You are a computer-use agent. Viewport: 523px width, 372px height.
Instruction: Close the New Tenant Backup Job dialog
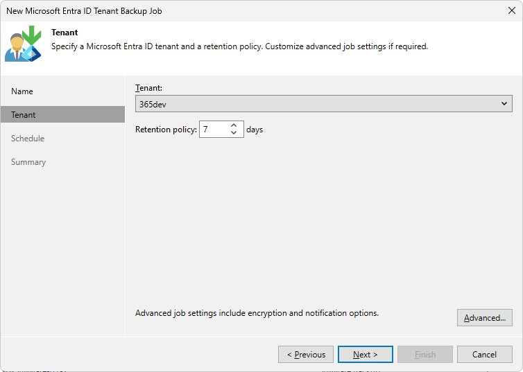[512, 10]
